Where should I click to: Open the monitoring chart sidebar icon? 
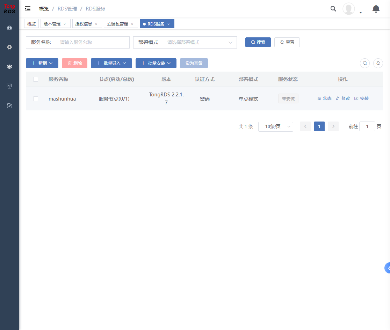[9, 86]
